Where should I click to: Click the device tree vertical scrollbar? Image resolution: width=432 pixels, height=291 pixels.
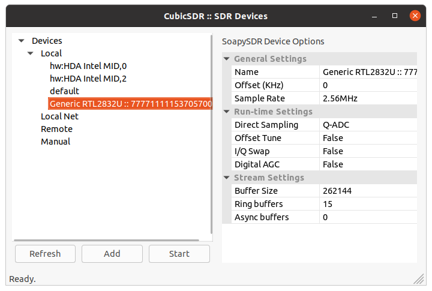(x=211, y=134)
